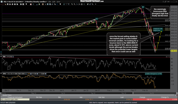This screenshot has height=104, width=178.
Task: Click the wrench configuration icon in toolbar
Action: 92,4
